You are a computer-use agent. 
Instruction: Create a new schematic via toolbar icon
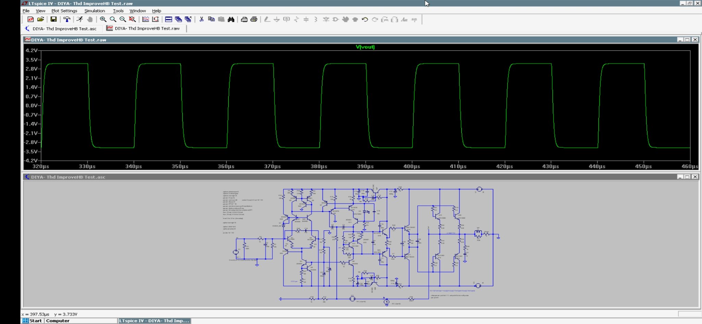(31, 20)
